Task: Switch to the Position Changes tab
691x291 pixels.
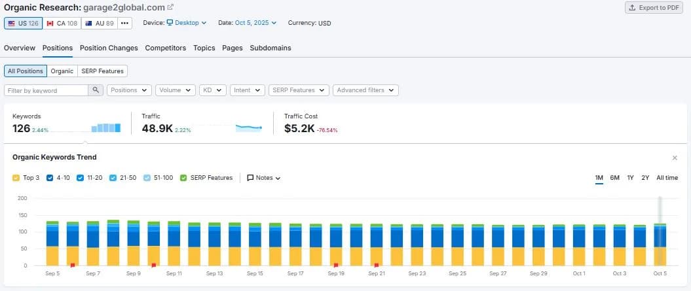Action: tap(109, 48)
